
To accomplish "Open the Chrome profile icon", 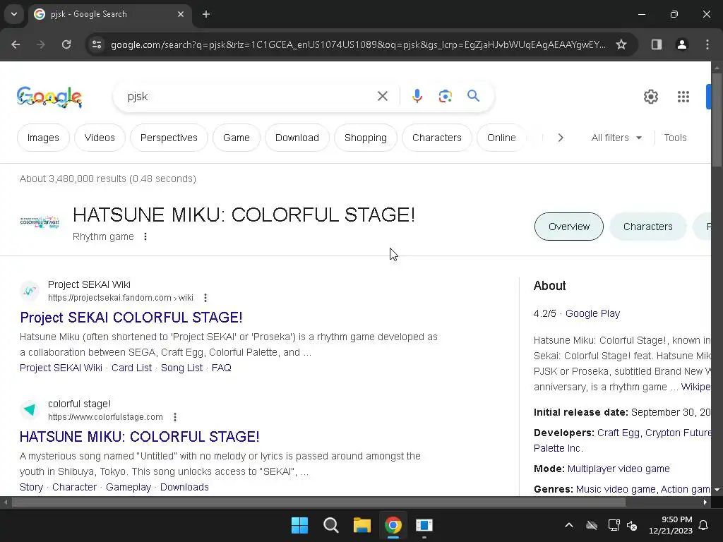I will [x=681, y=44].
